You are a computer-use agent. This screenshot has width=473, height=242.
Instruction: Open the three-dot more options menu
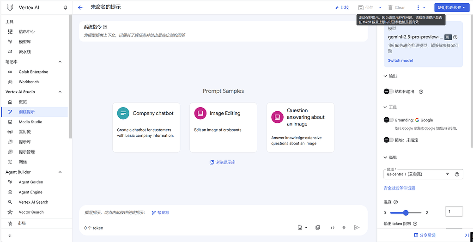click(x=418, y=7)
